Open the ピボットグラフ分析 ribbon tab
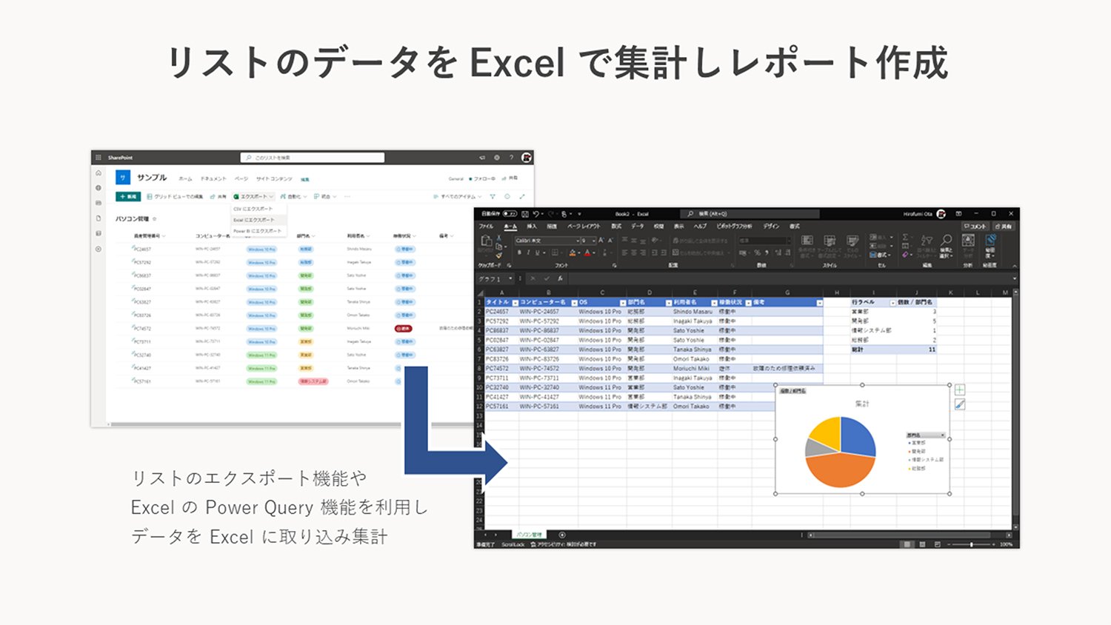The height and width of the screenshot is (625, 1111). [x=735, y=226]
